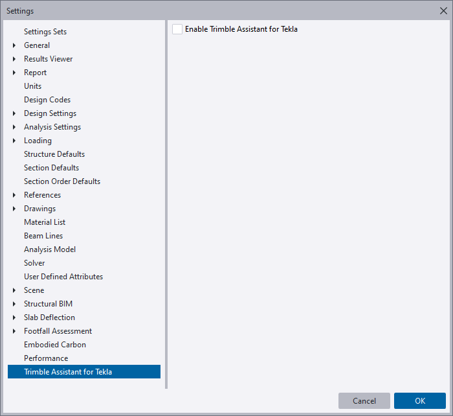Image resolution: width=453 pixels, height=416 pixels.
Task: Expand the Results Viewer node arrow
Action: [x=14, y=59]
